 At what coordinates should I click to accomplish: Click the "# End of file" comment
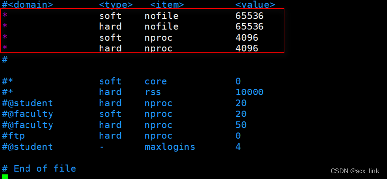point(39,168)
